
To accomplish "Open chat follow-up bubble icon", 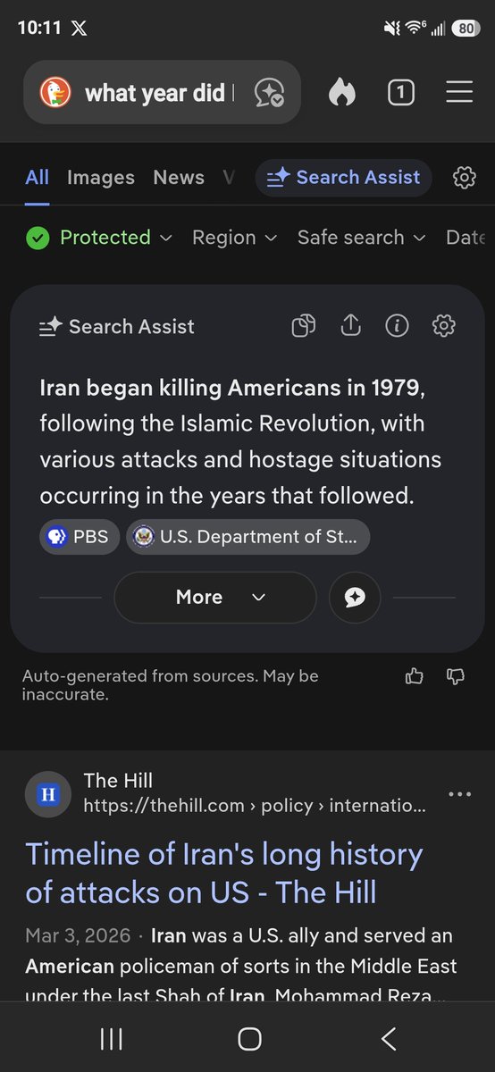I will [x=355, y=597].
